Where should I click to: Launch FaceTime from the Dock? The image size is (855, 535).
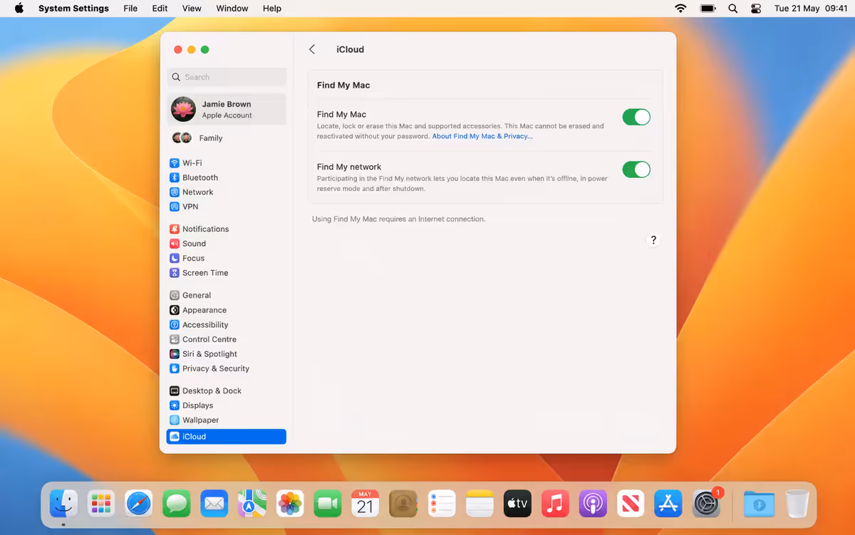328,504
